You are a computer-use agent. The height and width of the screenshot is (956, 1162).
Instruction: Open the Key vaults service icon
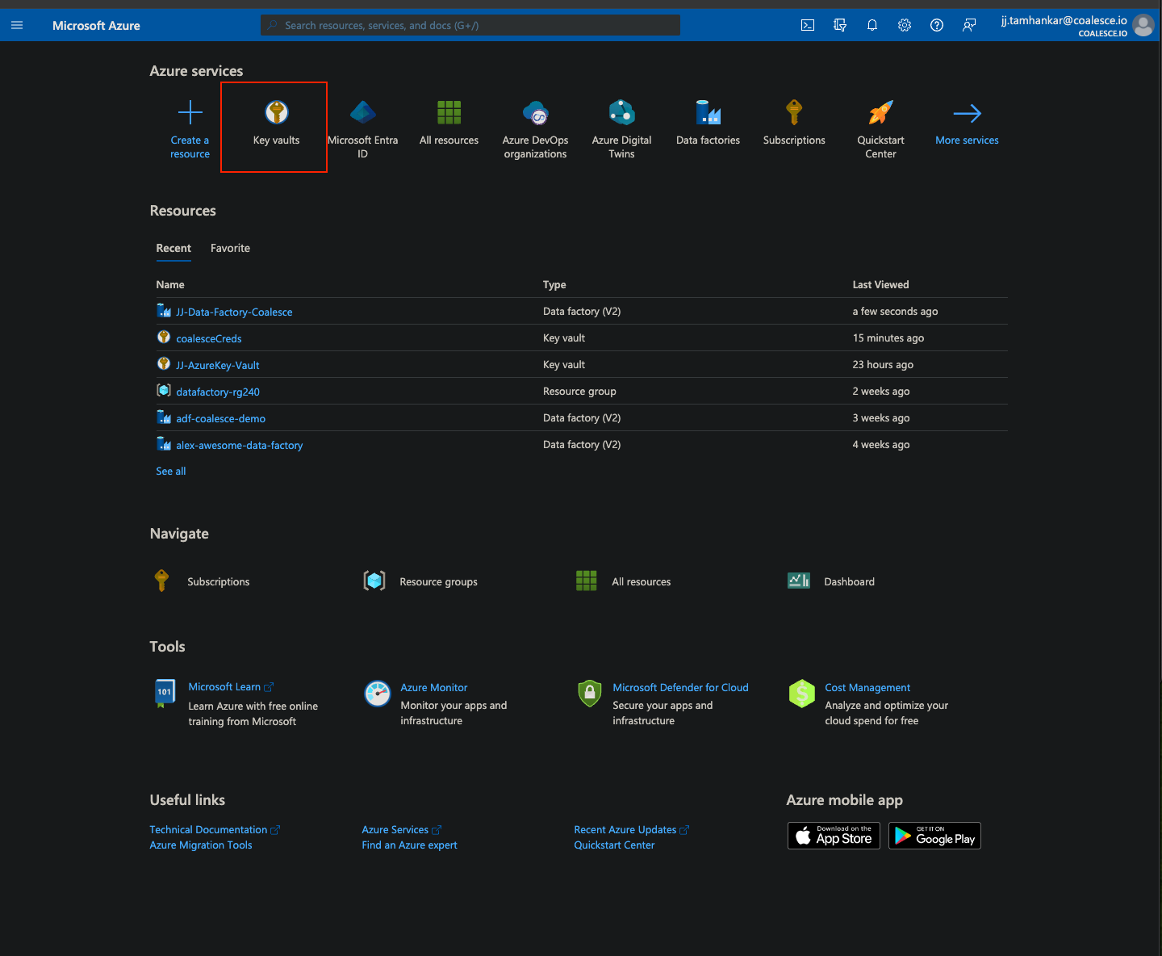tap(277, 112)
